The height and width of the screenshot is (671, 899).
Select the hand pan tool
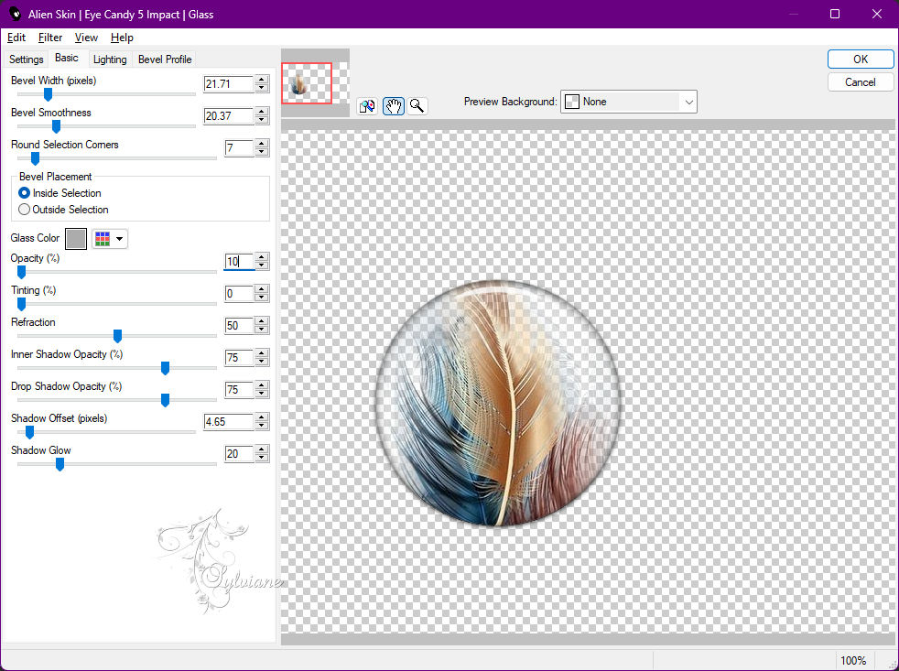point(393,106)
